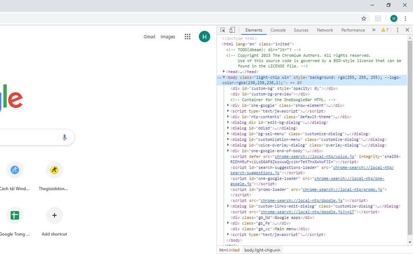Restore down the Chrome window
413x254 pixels.
pyautogui.click(x=389, y=5)
